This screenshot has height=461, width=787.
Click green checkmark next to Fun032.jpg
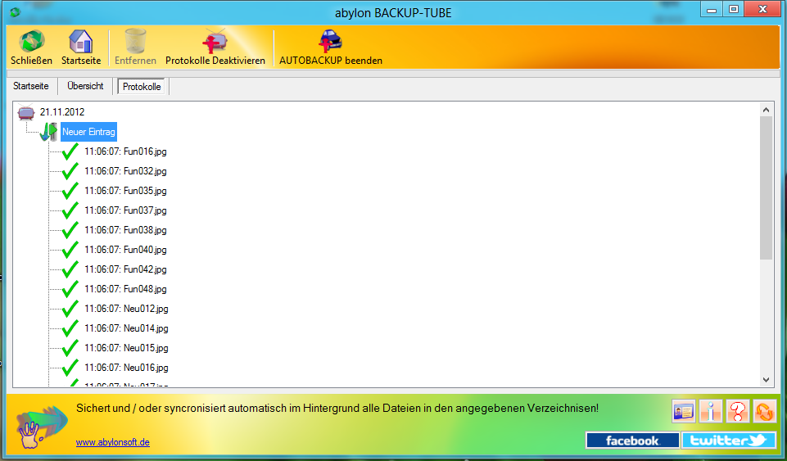pos(70,171)
